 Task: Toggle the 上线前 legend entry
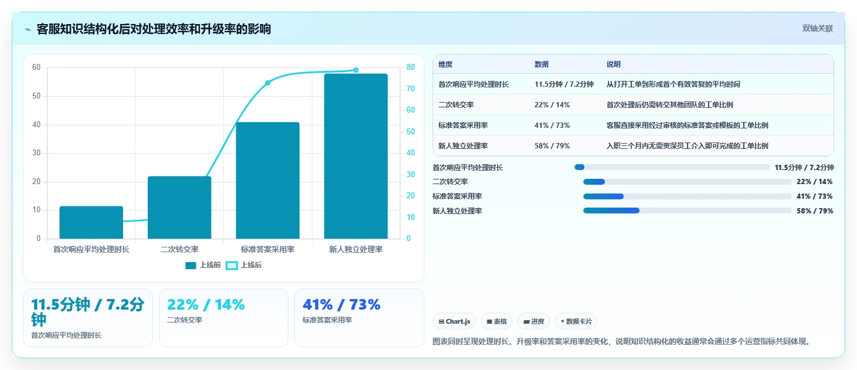[203, 266]
